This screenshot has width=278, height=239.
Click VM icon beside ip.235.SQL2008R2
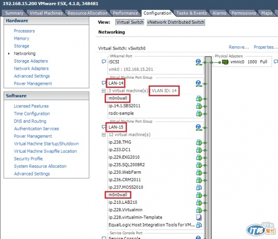pyautogui.click(x=199, y=165)
